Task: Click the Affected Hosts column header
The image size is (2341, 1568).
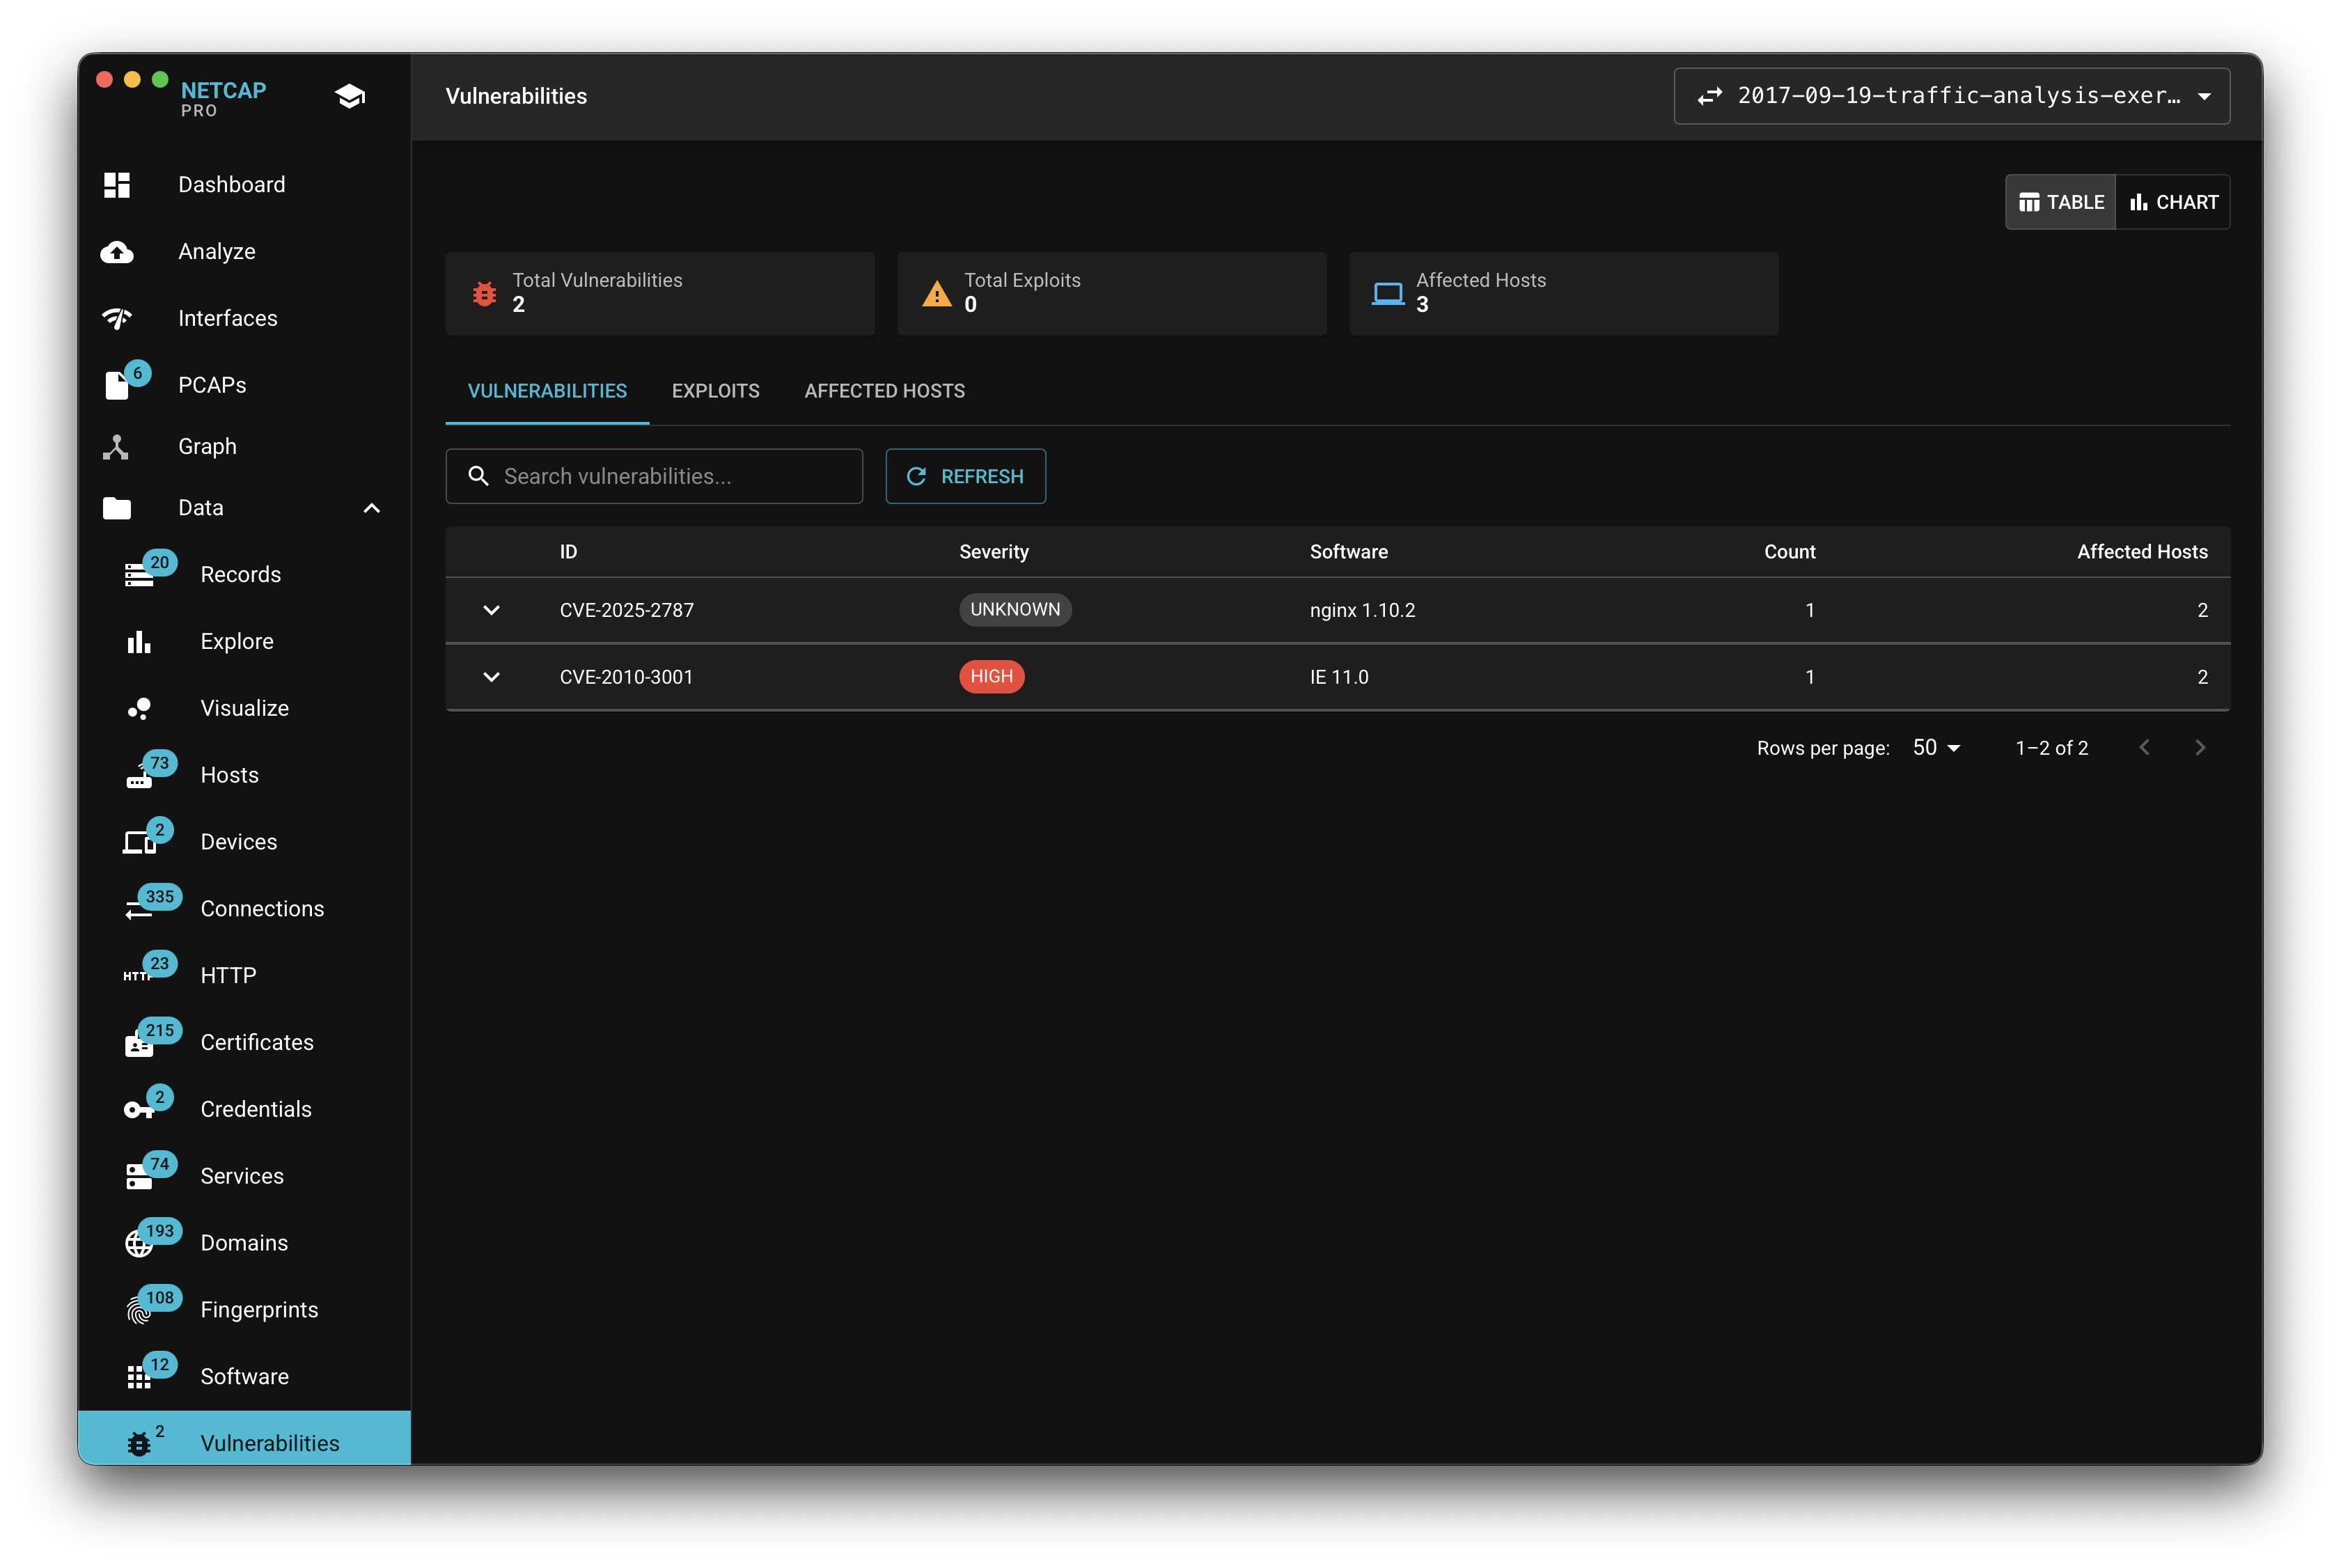Action: (x=2142, y=552)
